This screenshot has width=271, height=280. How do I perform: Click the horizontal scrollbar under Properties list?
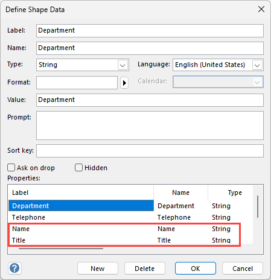[x=61, y=249]
